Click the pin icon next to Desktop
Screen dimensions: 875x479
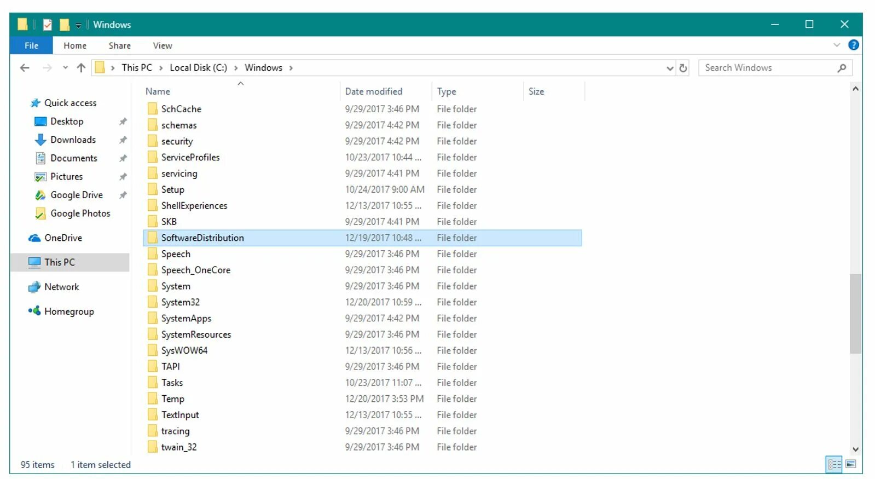[x=123, y=122]
